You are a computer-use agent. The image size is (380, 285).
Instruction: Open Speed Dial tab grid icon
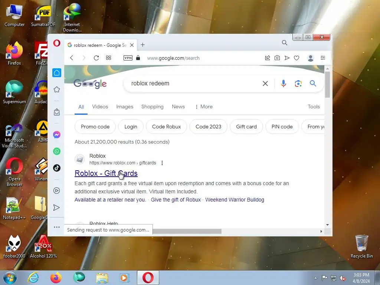[109, 58]
